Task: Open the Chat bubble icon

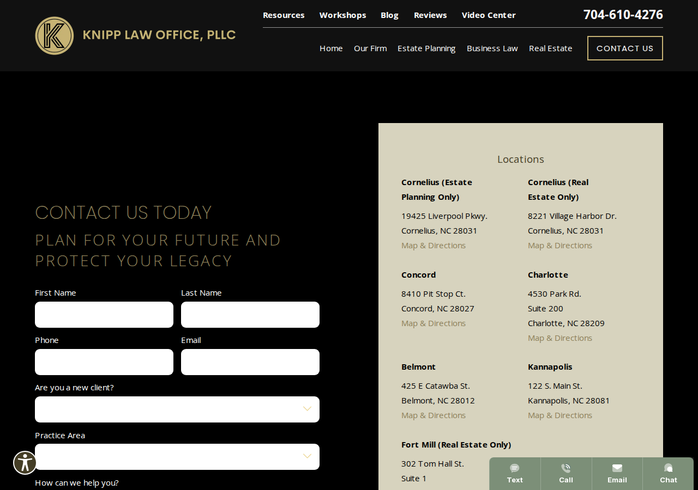Action: click(x=669, y=468)
